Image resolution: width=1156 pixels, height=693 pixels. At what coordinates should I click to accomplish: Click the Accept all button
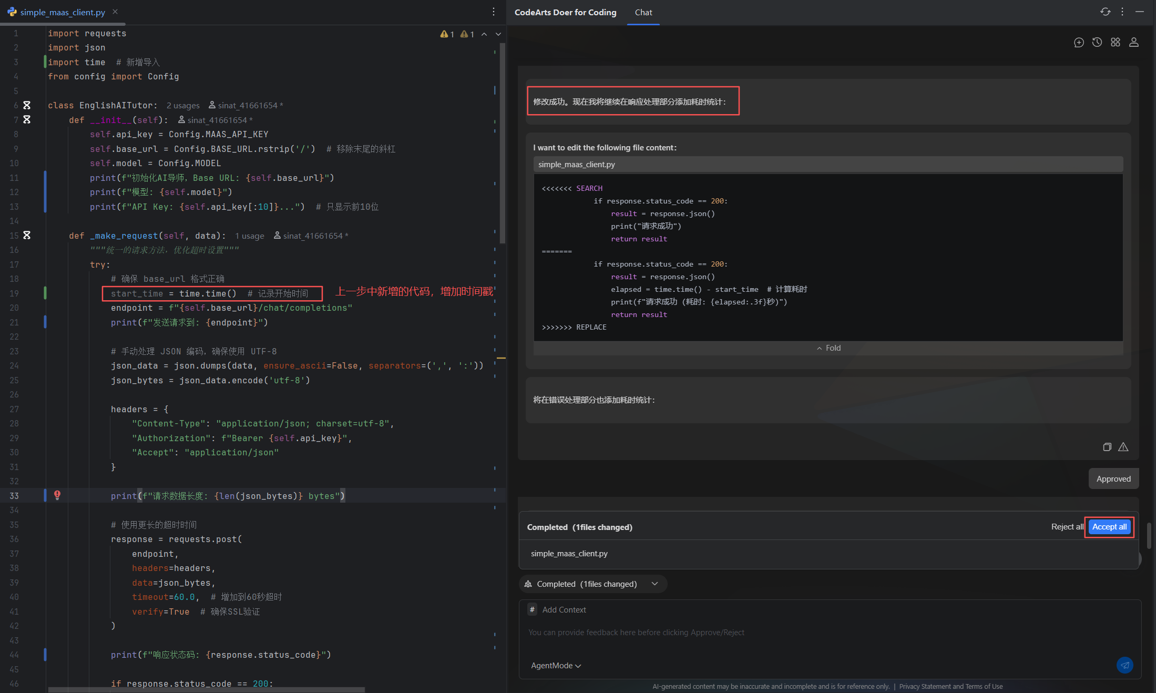pos(1109,527)
